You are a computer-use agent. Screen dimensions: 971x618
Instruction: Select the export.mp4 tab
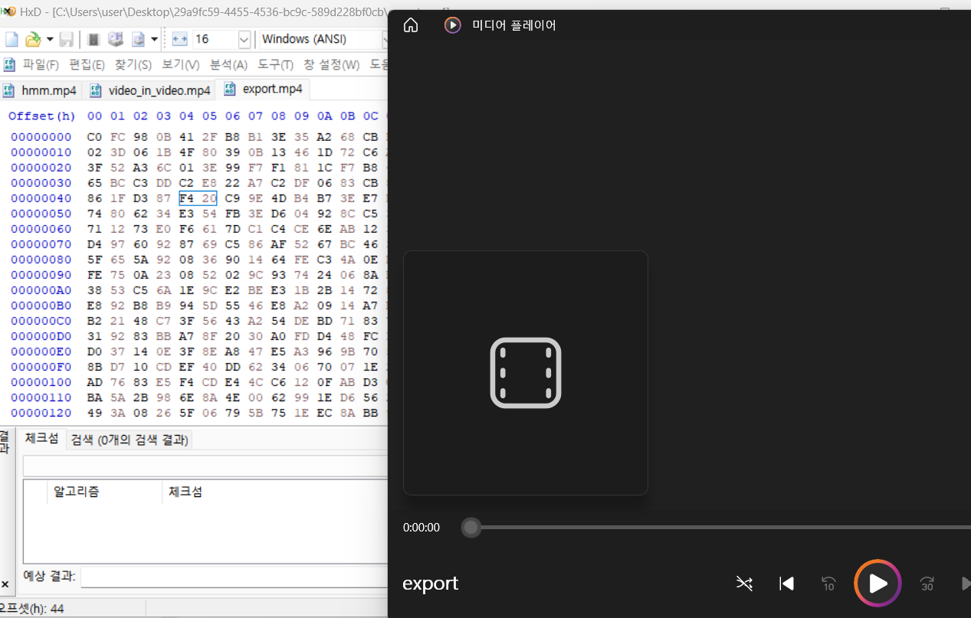coord(263,89)
